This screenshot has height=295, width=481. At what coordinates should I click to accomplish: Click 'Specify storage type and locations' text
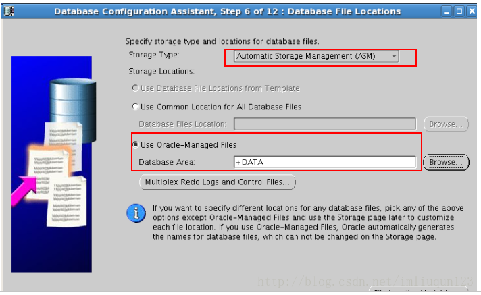click(222, 41)
